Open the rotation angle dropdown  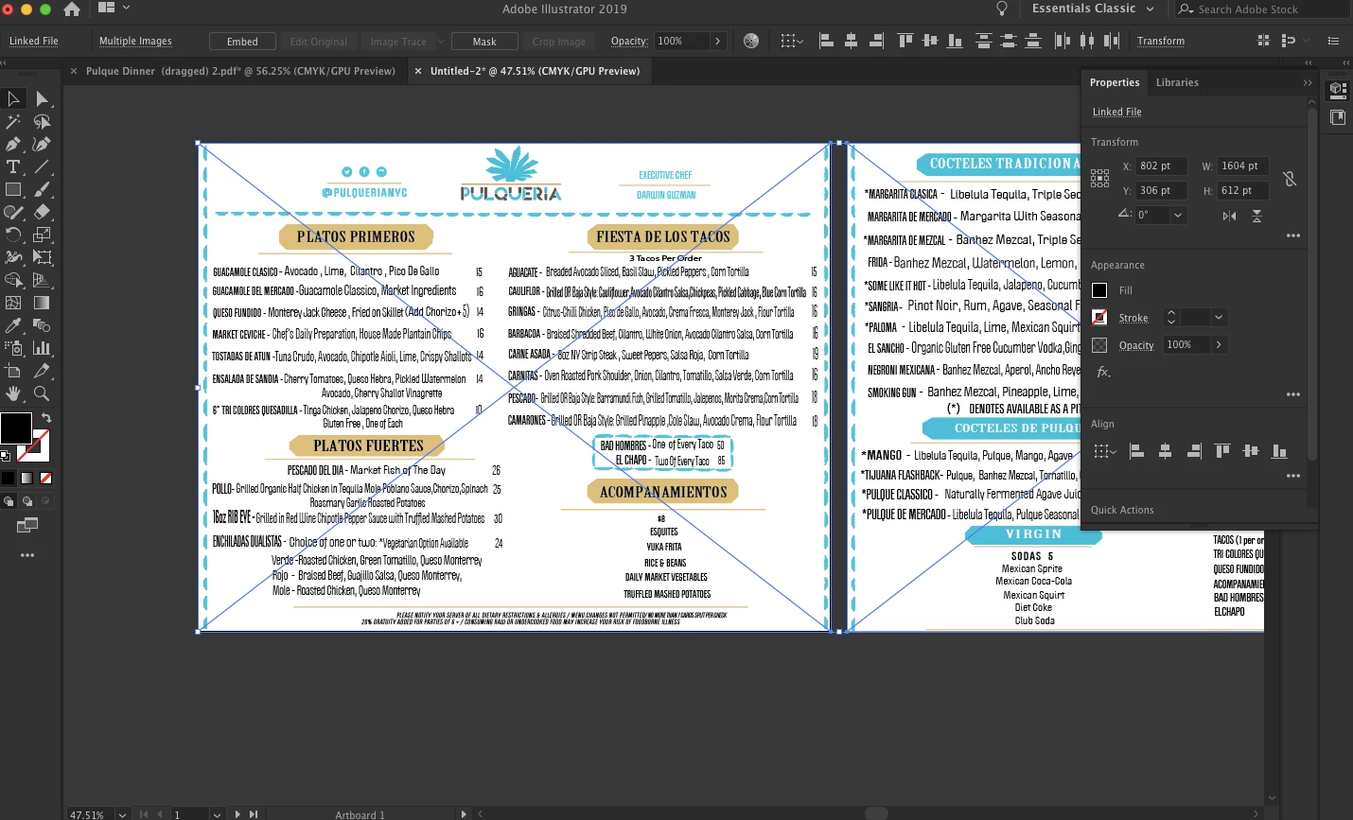point(1178,215)
